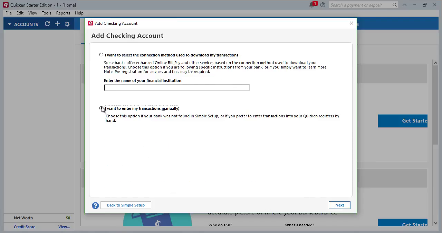Click the dialog help question icon
This screenshot has height=233, width=442.
pyautogui.click(x=95, y=205)
